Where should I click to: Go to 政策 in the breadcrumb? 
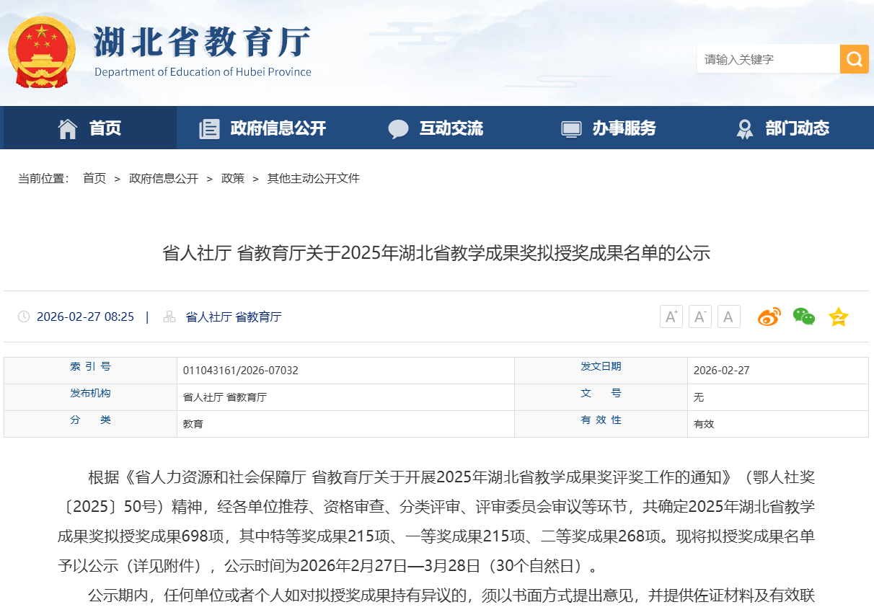point(233,178)
